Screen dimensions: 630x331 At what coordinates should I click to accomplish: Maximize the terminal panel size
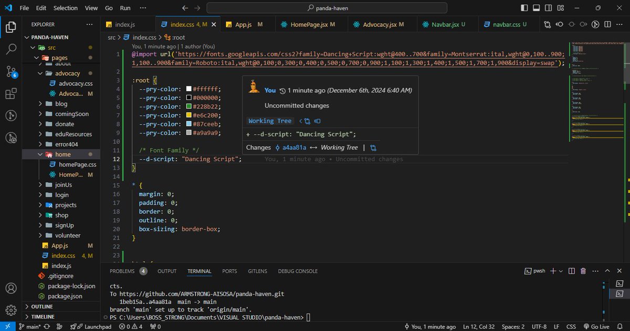[607, 271]
